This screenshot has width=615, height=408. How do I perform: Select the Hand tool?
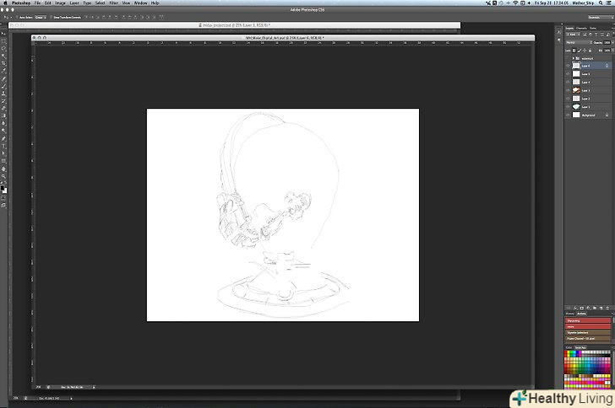(x=4, y=169)
